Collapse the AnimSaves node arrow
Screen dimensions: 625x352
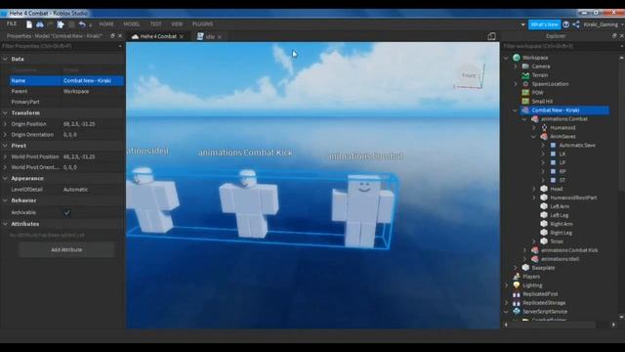pos(534,137)
